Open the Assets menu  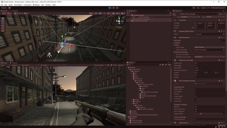pyautogui.click(x=10, y=5)
